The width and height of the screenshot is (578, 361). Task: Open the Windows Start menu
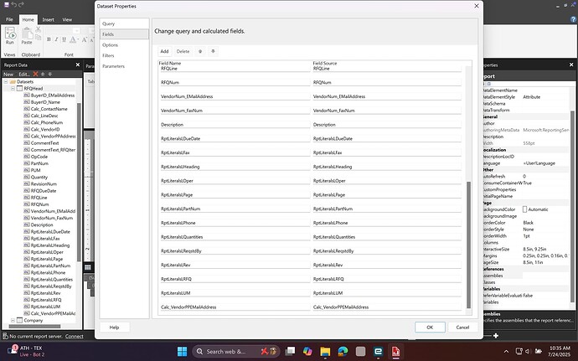tap(182, 352)
